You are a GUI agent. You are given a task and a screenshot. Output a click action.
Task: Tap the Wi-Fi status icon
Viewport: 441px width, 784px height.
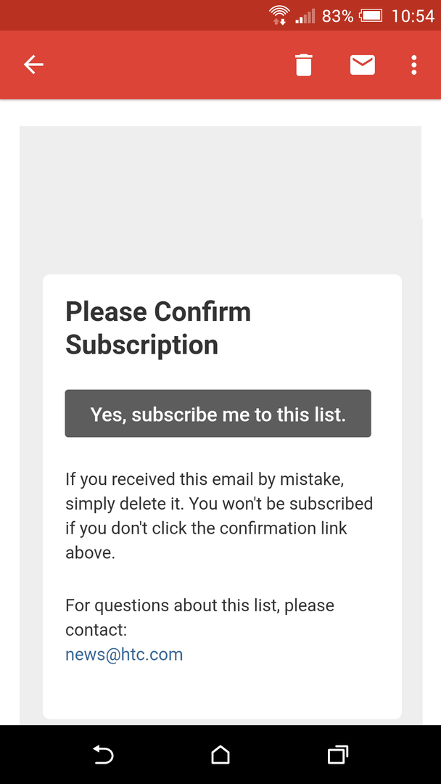tap(279, 15)
